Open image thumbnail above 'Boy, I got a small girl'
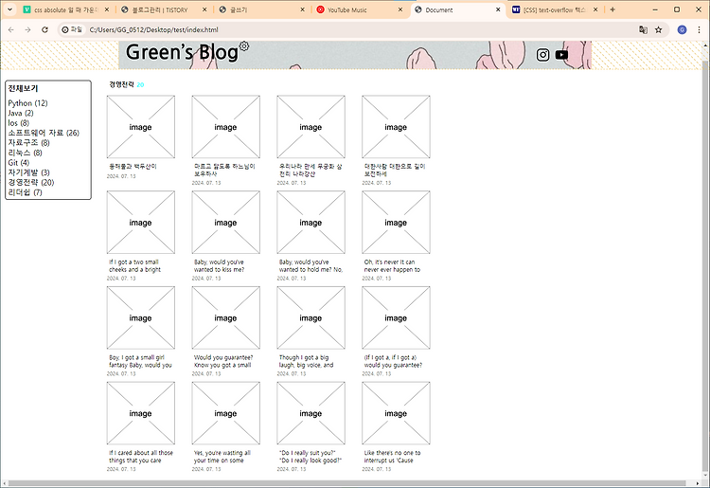The width and height of the screenshot is (710, 488). pos(141,318)
